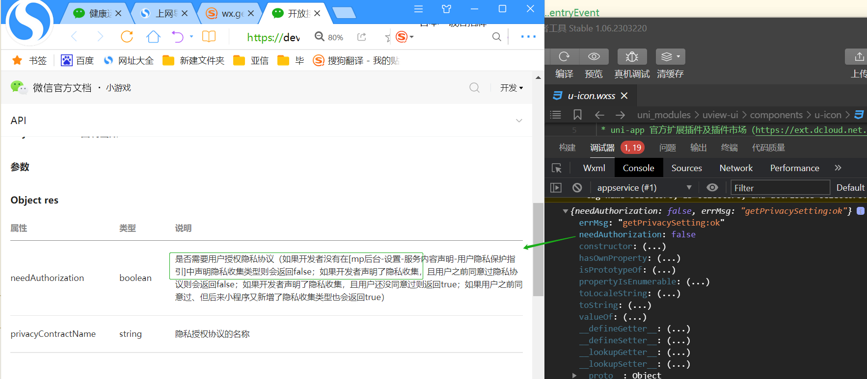Screen dimensions: 867x379
Task: Switch to Performance devtools tab
Action: click(794, 168)
